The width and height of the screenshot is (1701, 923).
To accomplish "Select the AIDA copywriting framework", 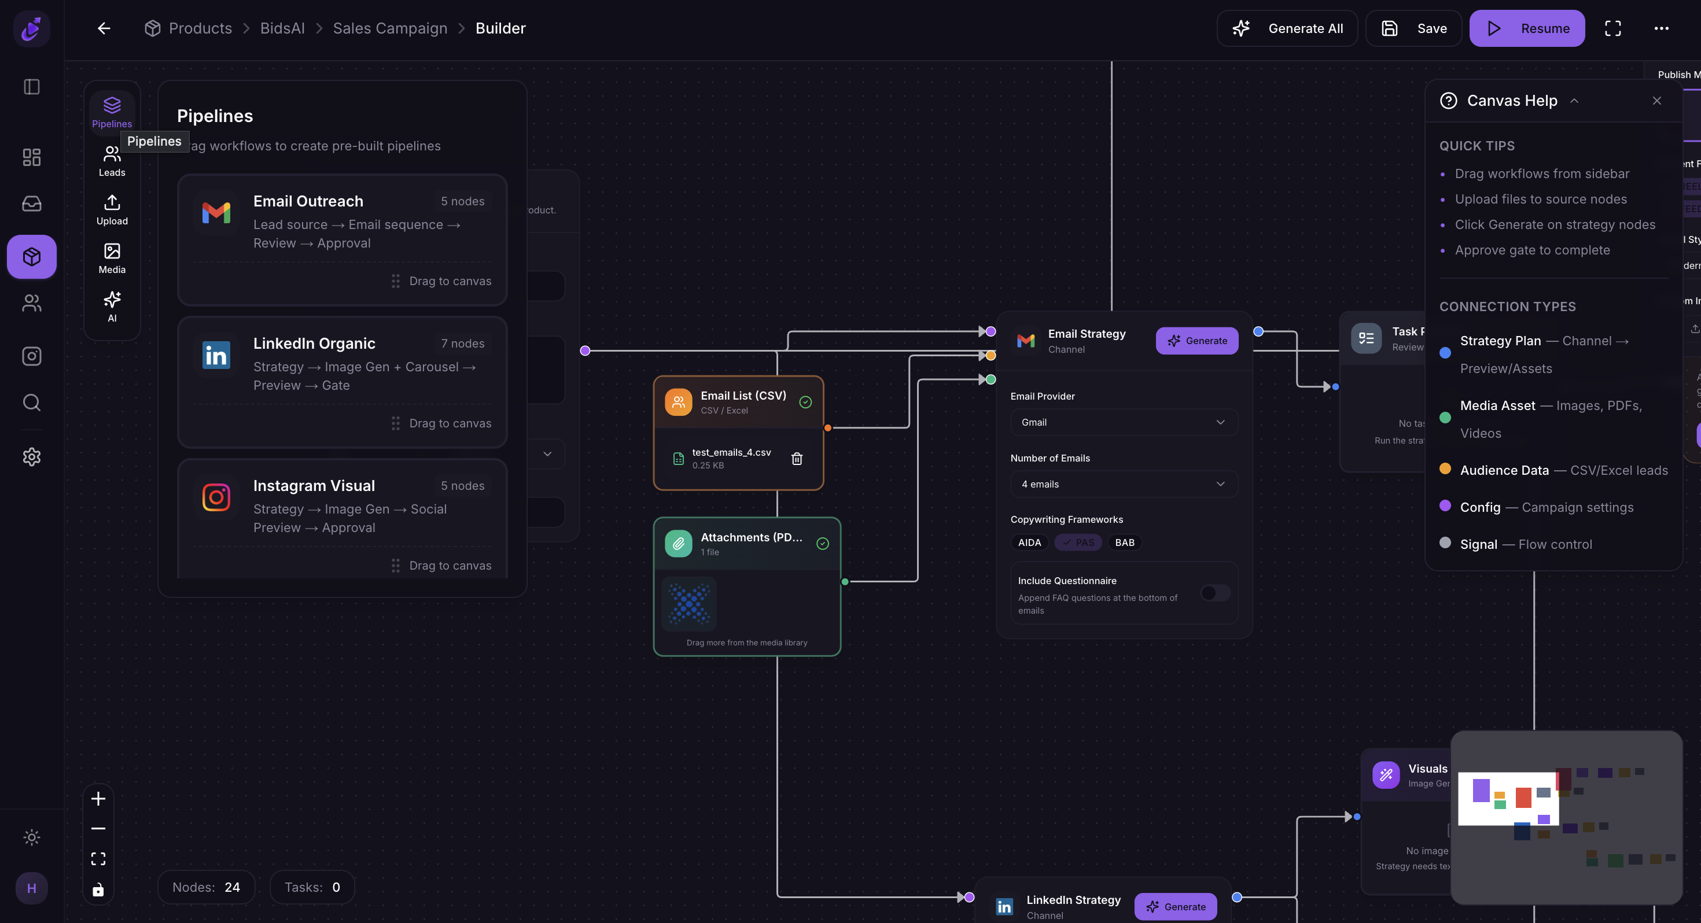I will (x=1029, y=542).
